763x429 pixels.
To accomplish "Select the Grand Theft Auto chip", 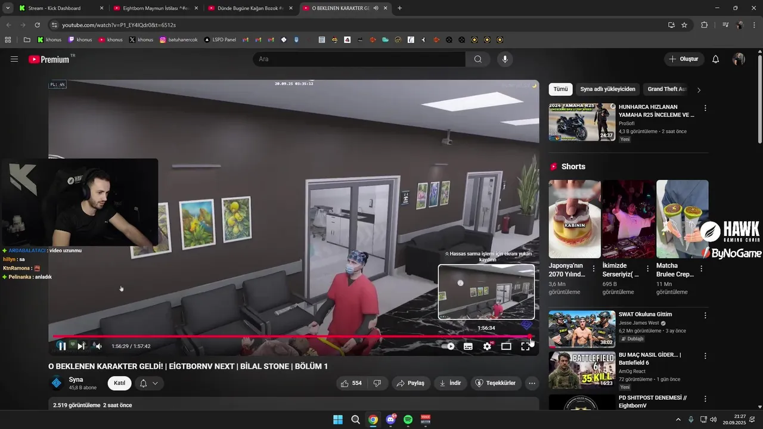I will [x=667, y=89].
